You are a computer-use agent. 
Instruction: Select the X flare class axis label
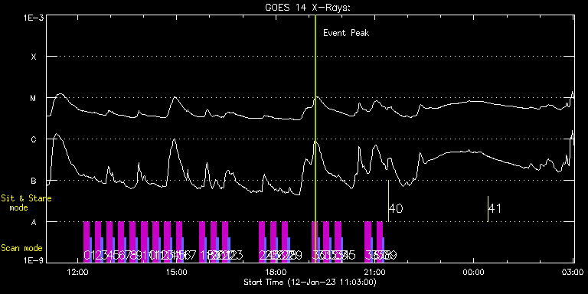pyautogui.click(x=34, y=57)
